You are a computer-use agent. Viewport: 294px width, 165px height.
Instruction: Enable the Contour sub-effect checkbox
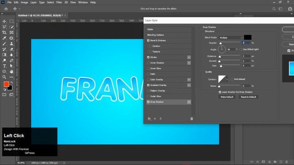click(150, 46)
